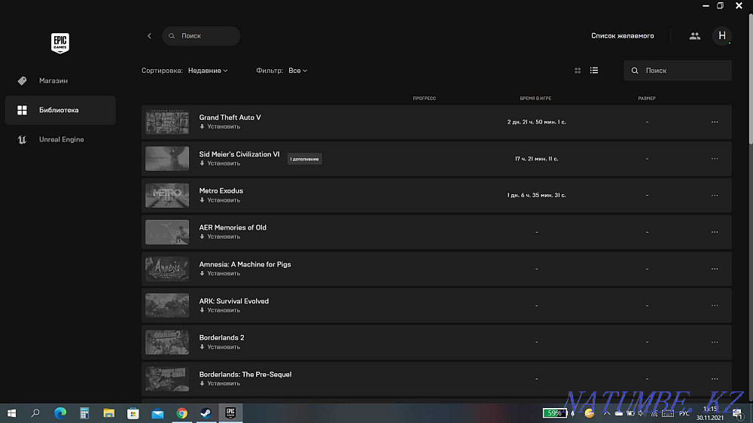The height and width of the screenshot is (423, 753).
Task: Click the 1 дополнение add-on badge
Action: 304,159
